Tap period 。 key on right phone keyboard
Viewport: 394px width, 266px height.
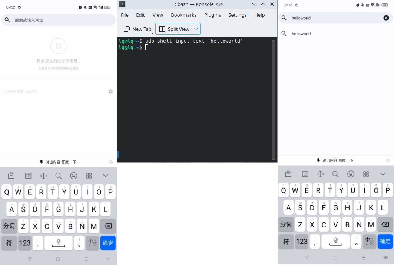coord(357,242)
